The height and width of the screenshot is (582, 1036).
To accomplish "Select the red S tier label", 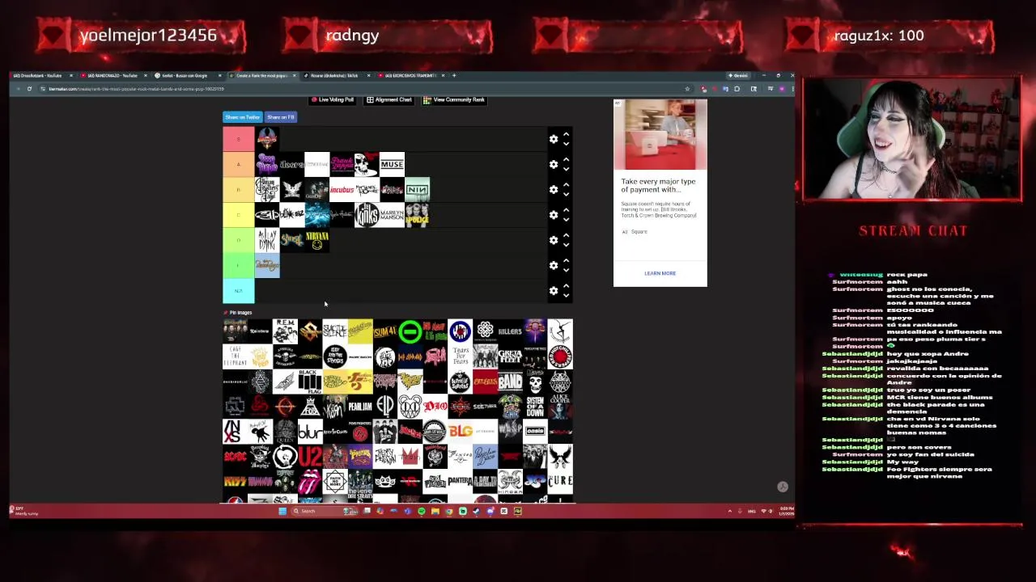I will 238,139.
